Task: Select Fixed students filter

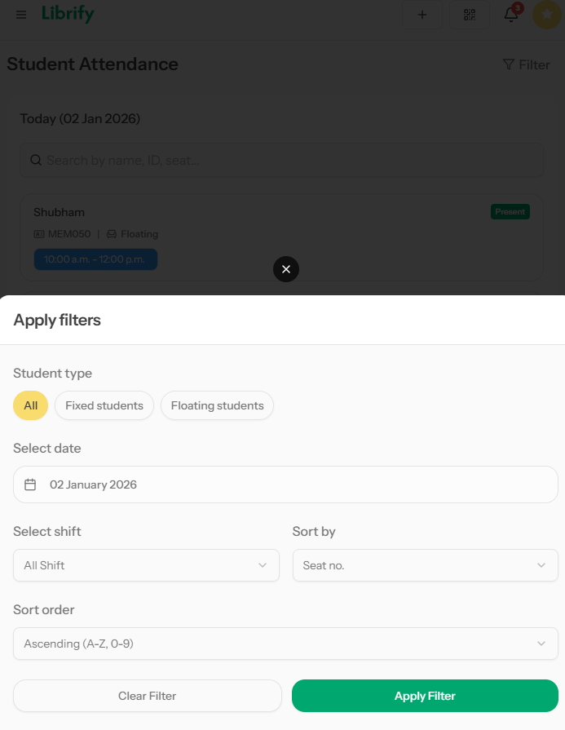Action: click(104, 405)
